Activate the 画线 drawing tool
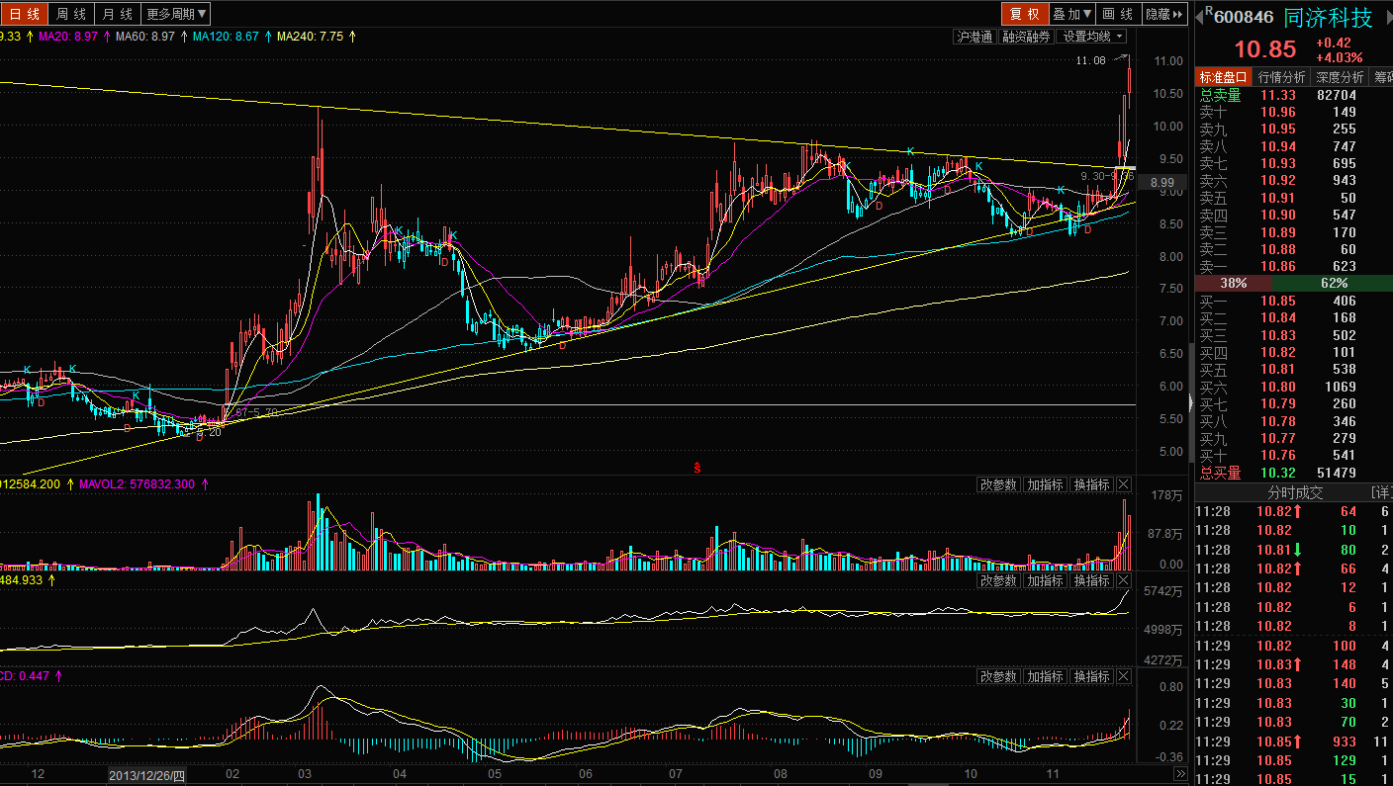Viewport: 1393px width, 786px height. click(x=1118, y=14)
